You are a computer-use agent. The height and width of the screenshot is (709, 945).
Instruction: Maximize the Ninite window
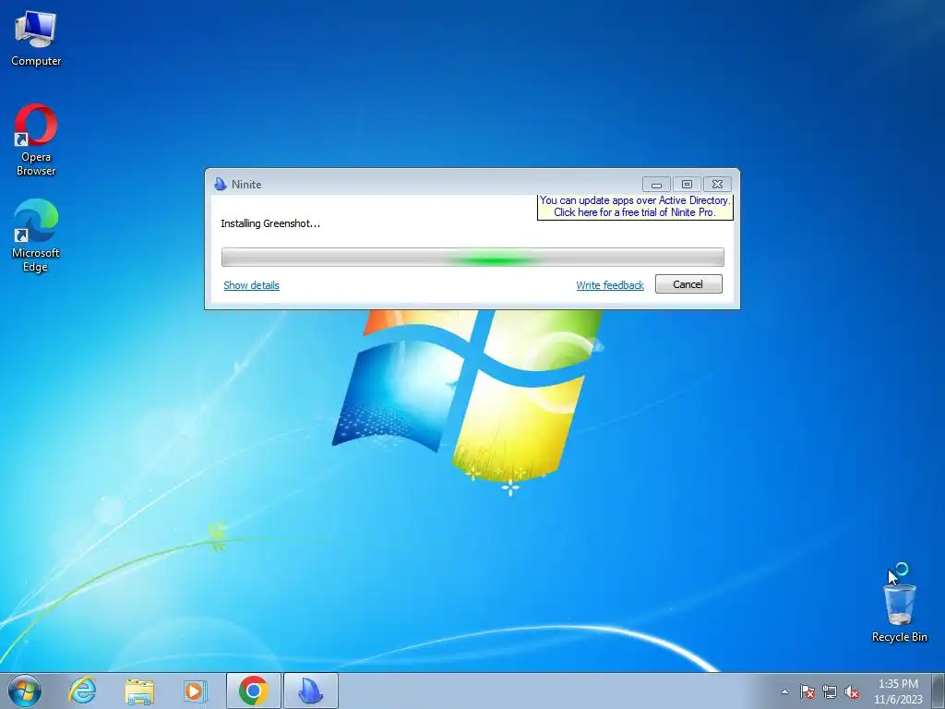(687, 184)
